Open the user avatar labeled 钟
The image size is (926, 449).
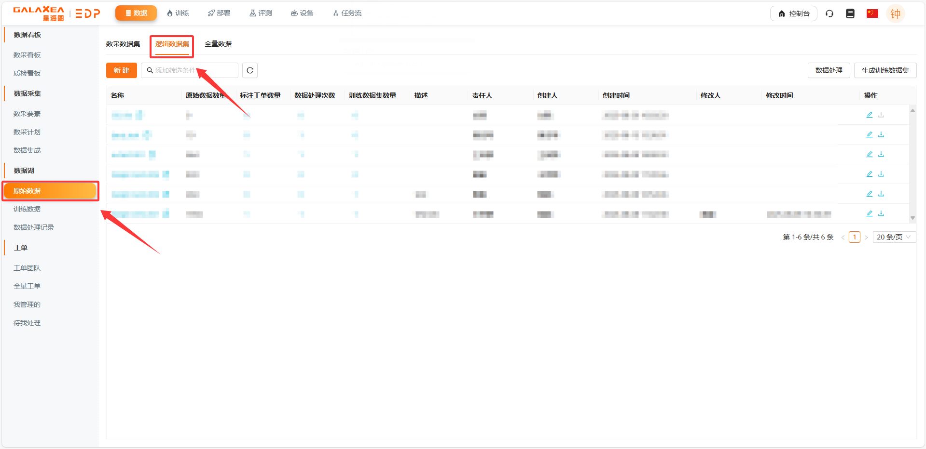point(895,14)
